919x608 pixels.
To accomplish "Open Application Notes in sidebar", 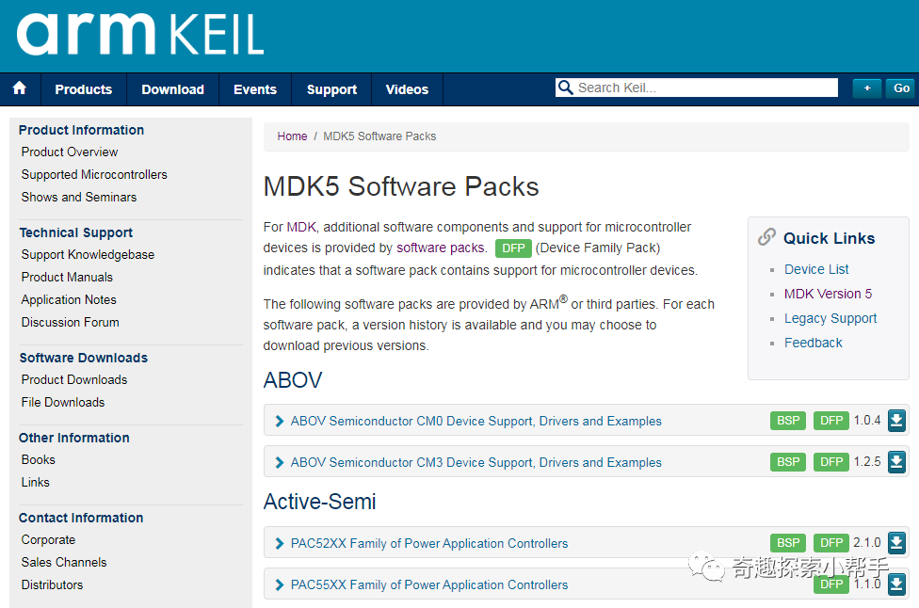I will [x=69, y=300].
